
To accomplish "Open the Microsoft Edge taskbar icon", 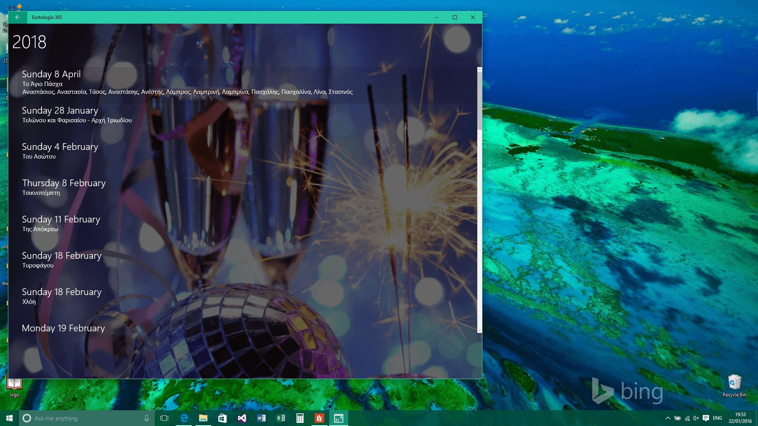I will [x=184, y=418].
